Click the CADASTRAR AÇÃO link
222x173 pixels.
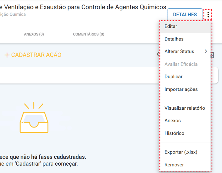click(x=36, y=55)
